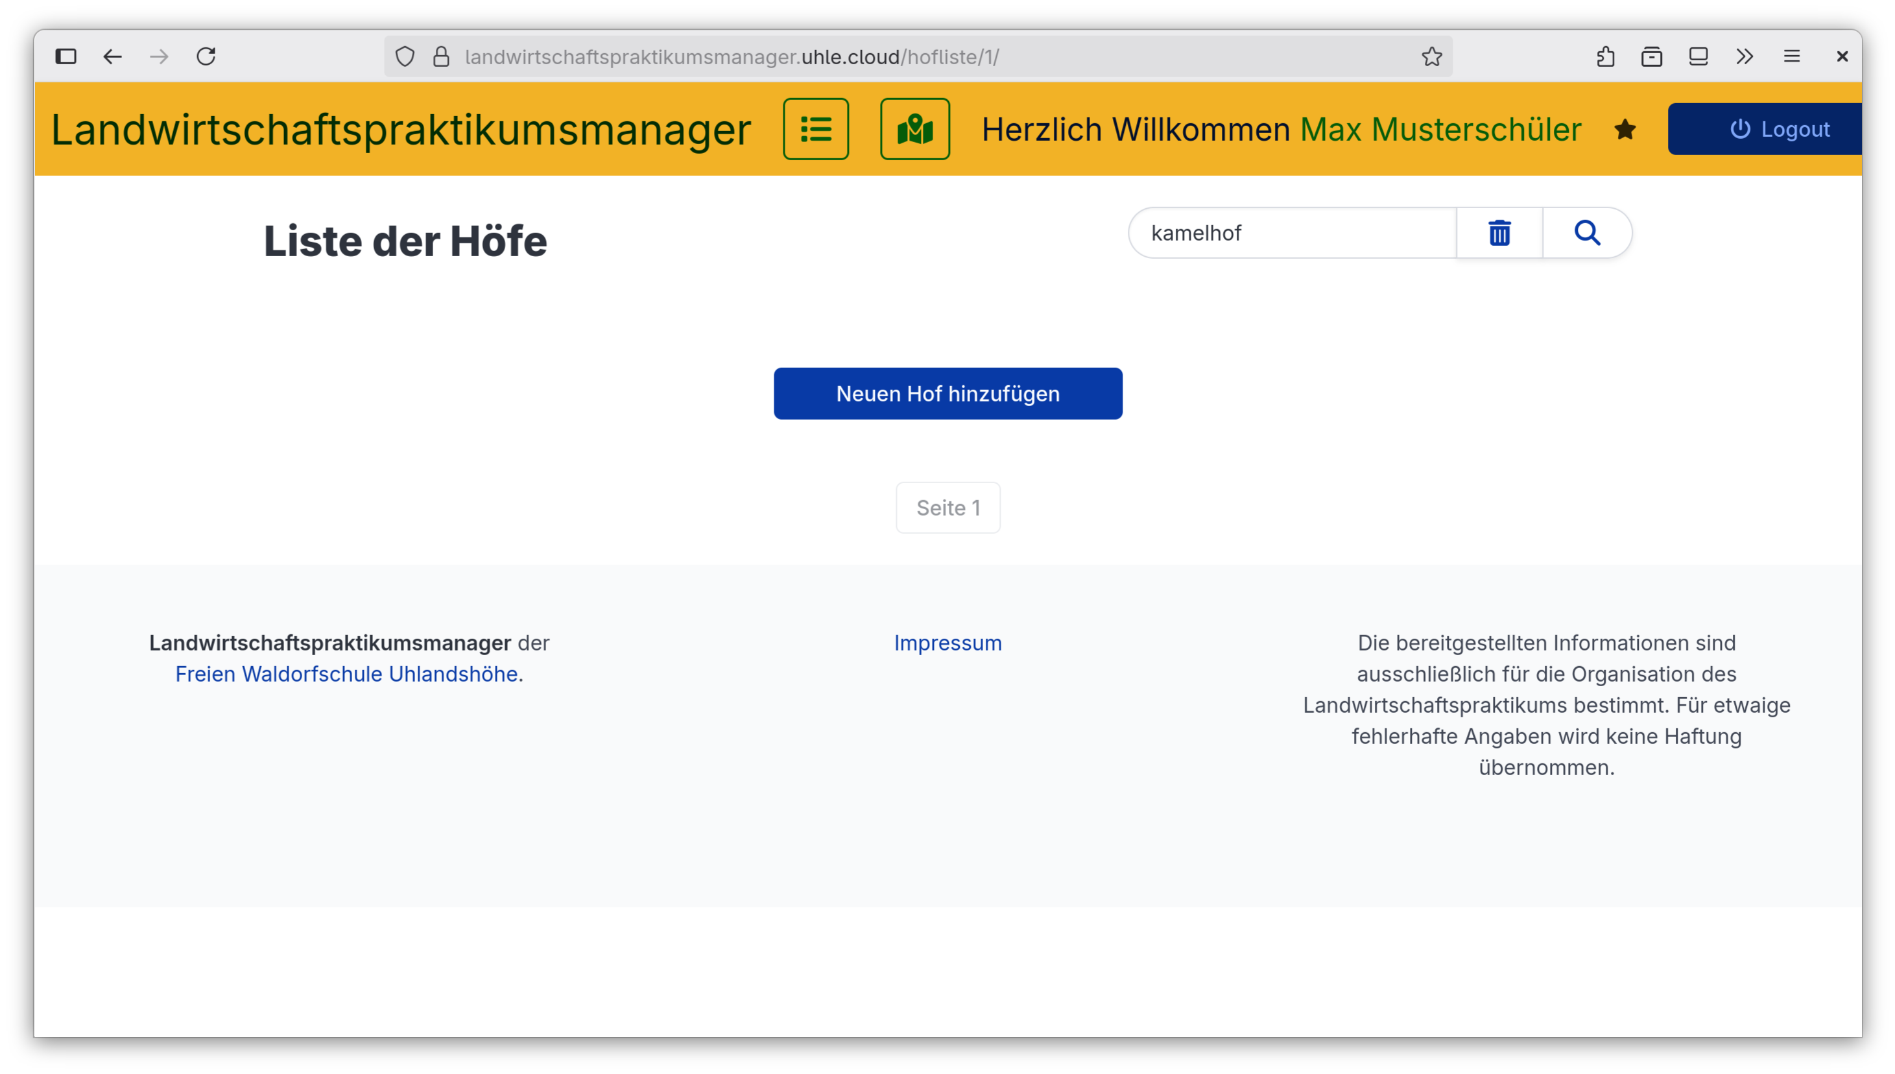1895x1074 pixels.
Task: Open the browser library archive icon
Action: (x=1652, y=56)
